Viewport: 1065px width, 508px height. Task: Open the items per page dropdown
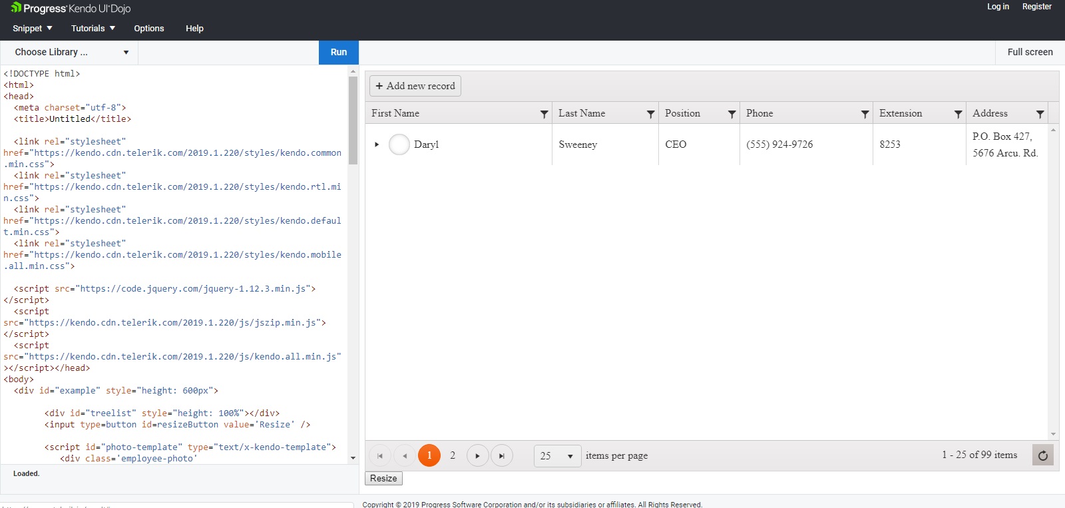click(x=558, y=456)
